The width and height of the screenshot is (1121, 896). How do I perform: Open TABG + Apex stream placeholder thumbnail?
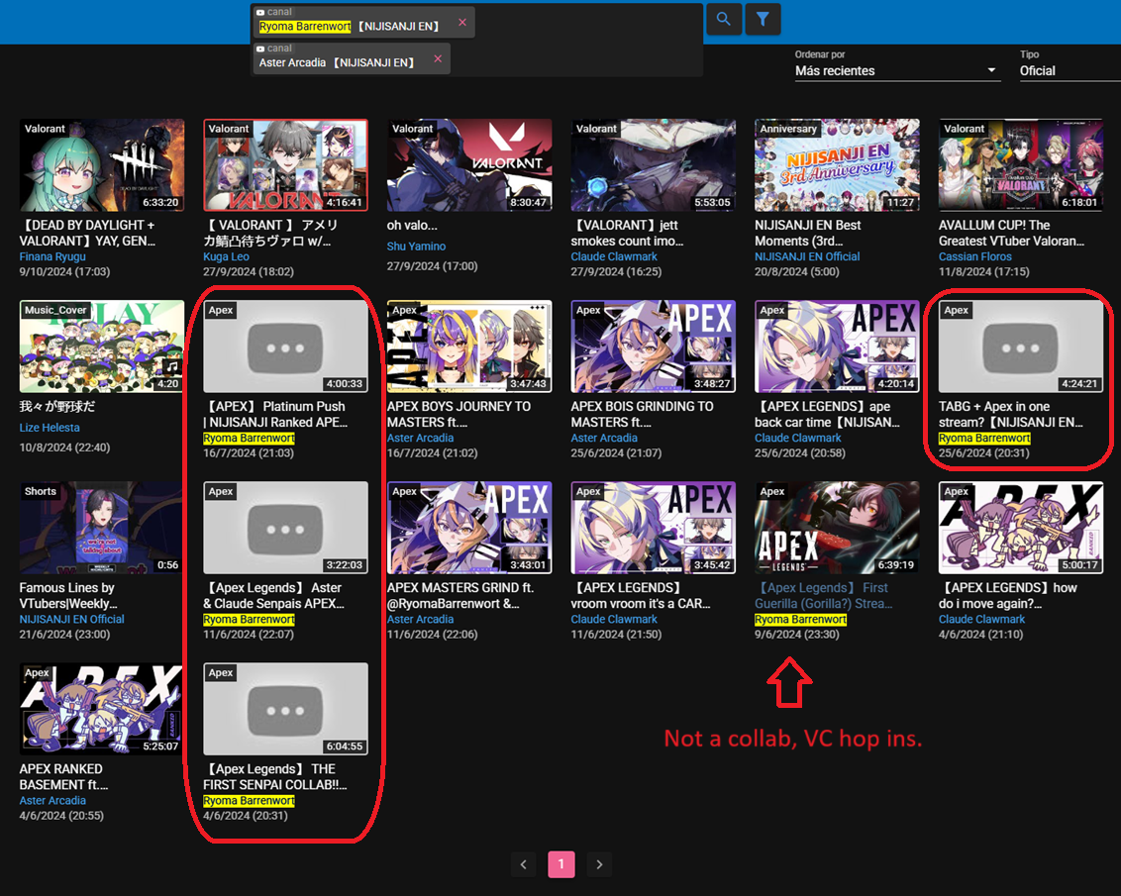(x=1020, y=347)
